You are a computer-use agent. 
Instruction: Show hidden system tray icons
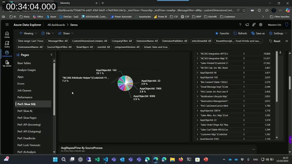point(224,159)
